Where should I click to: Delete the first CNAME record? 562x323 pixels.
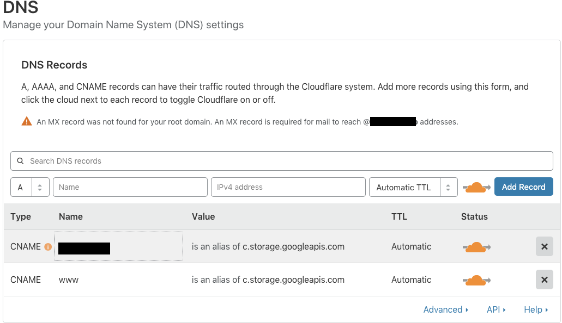(x=544, y=246)
